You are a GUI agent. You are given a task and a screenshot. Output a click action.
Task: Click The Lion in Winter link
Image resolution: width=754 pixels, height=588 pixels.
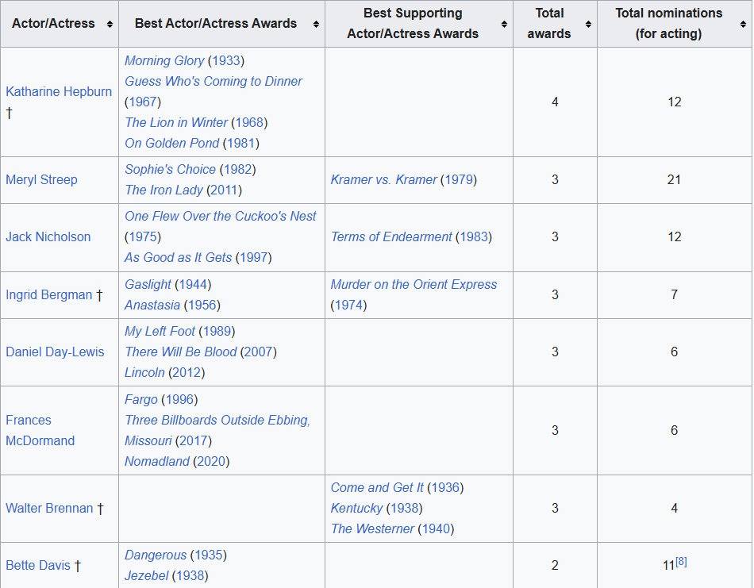tap(176, 123)
